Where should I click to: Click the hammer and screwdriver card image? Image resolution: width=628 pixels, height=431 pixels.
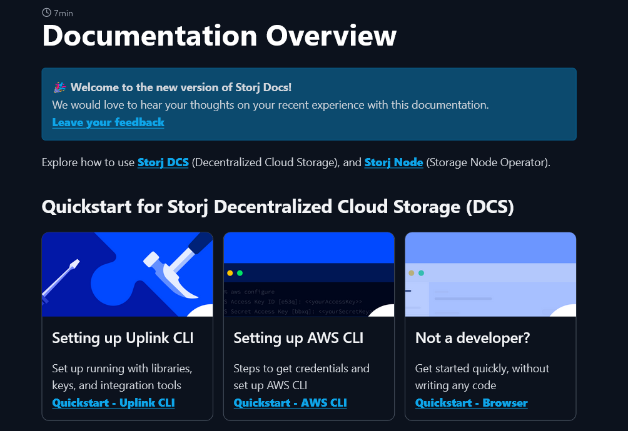(x=128, y=274)
